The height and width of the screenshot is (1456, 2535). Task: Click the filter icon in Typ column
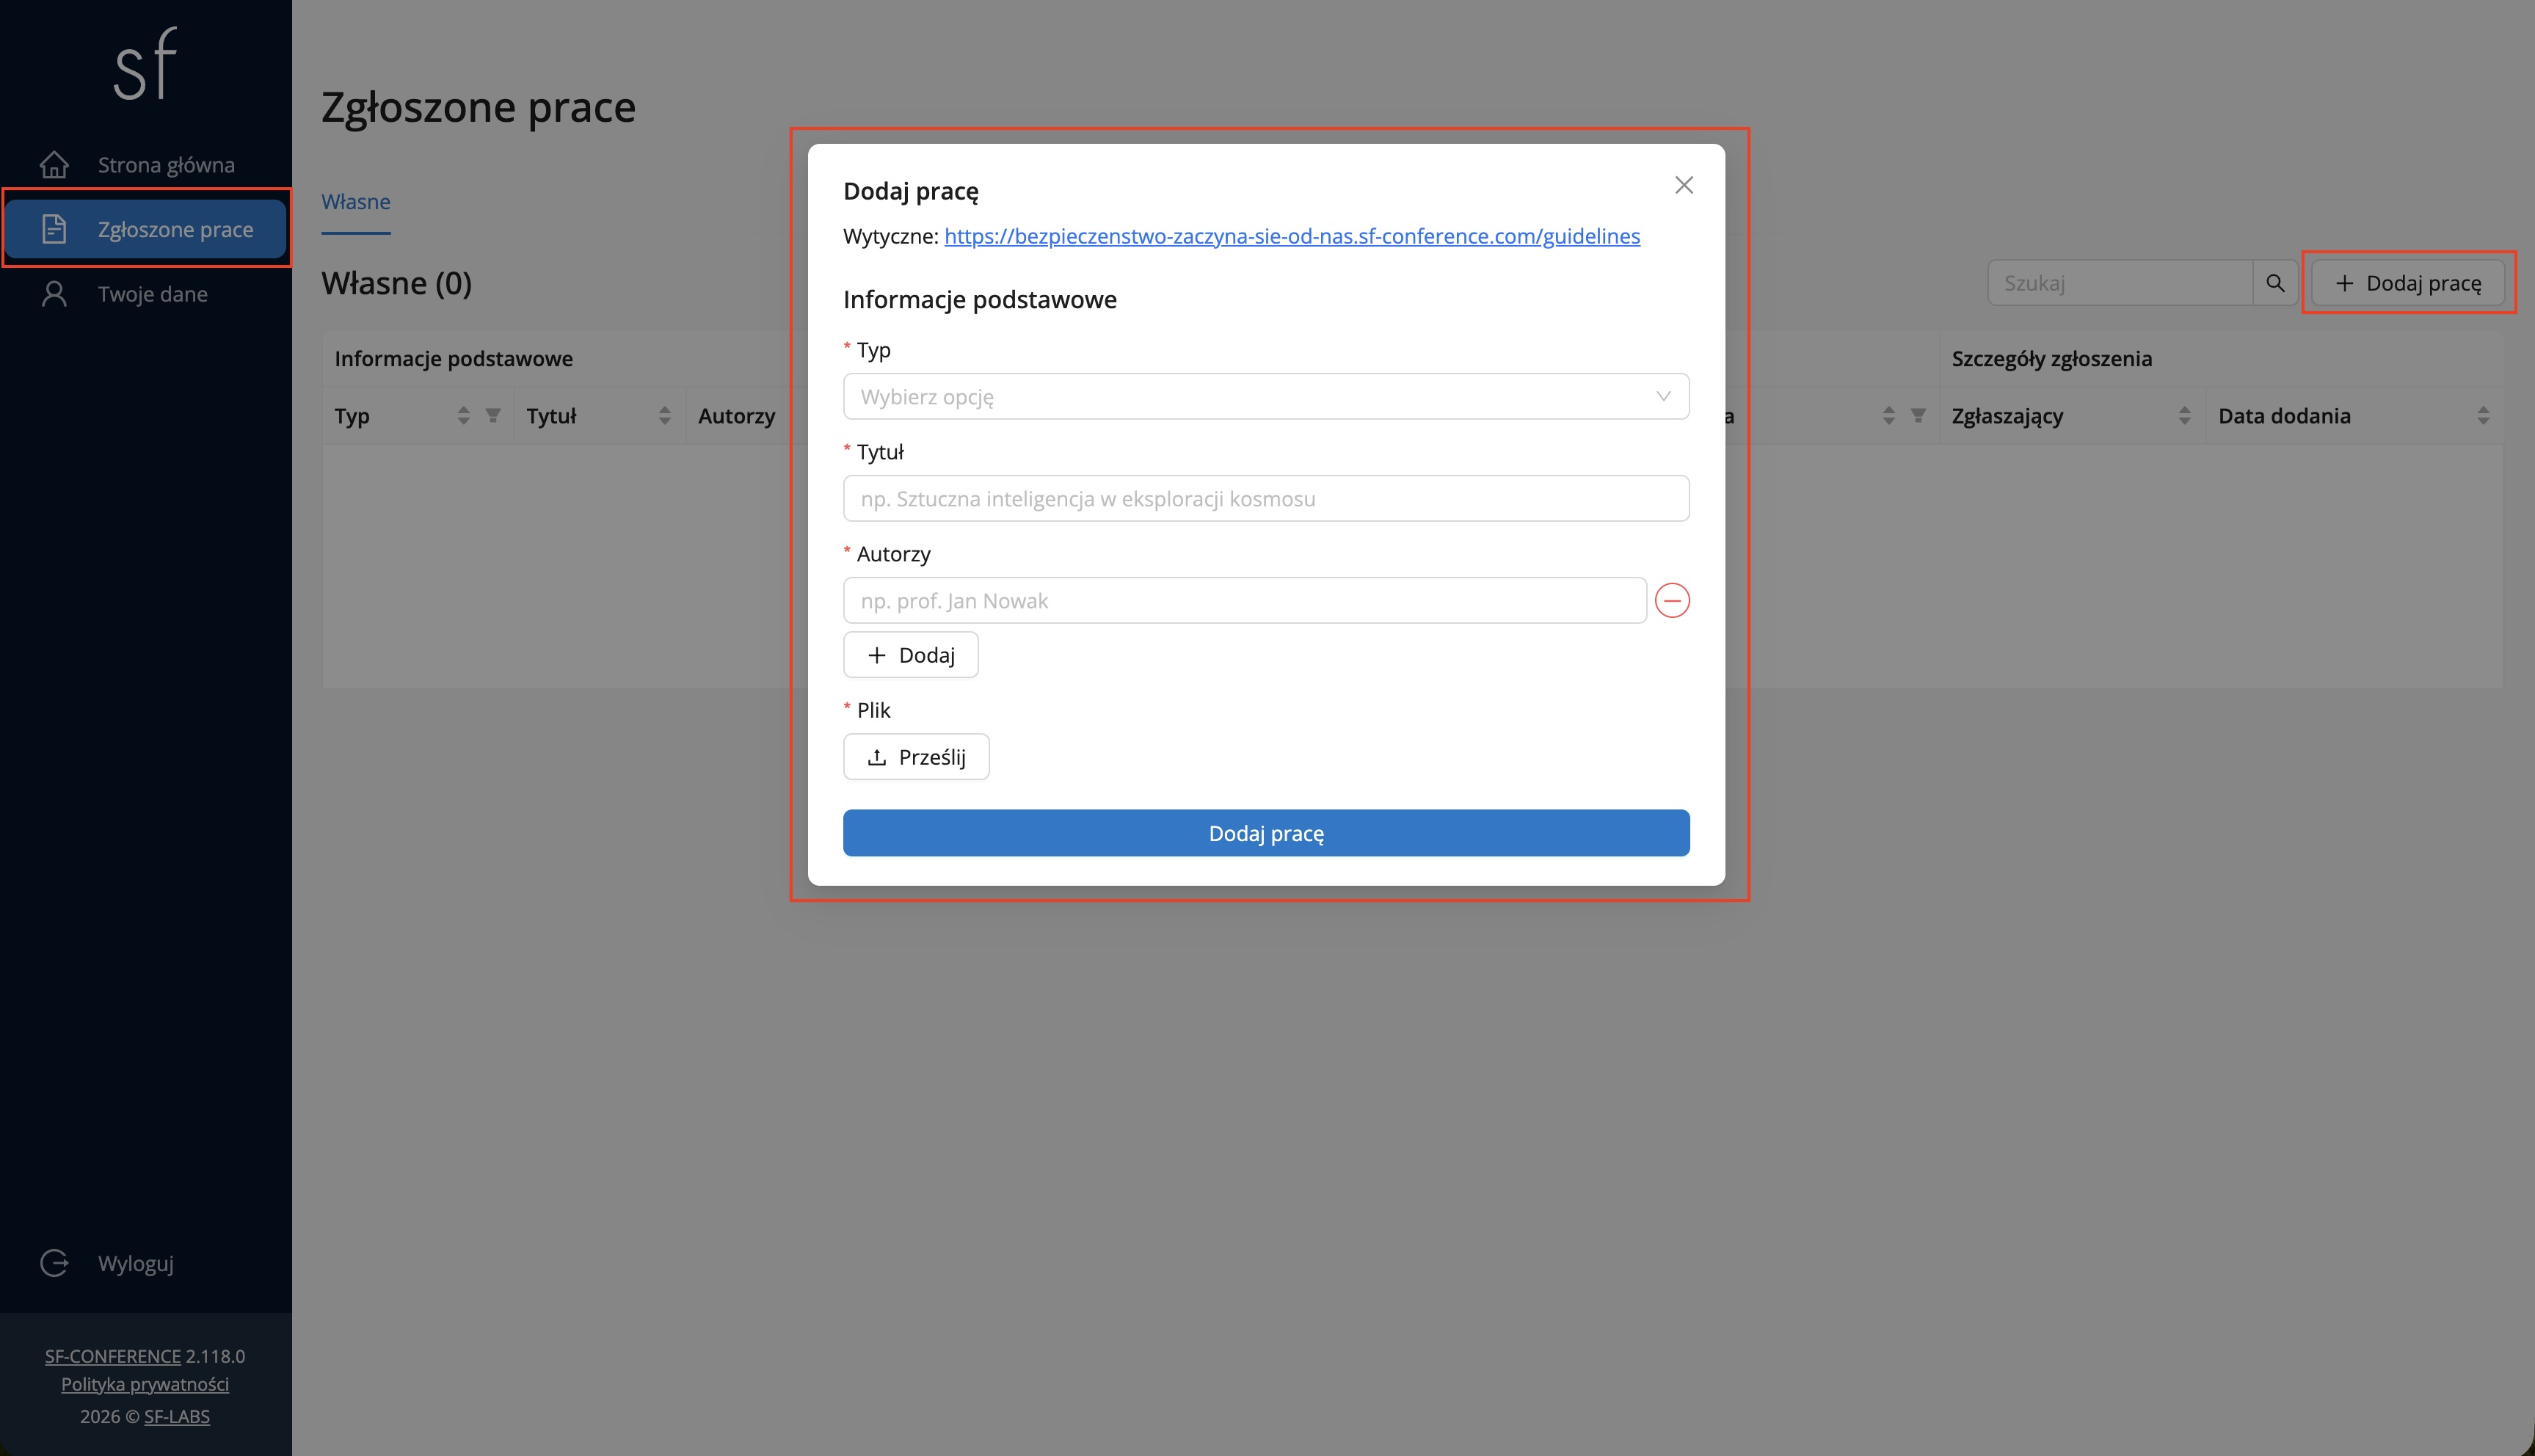tap(493, 415)
